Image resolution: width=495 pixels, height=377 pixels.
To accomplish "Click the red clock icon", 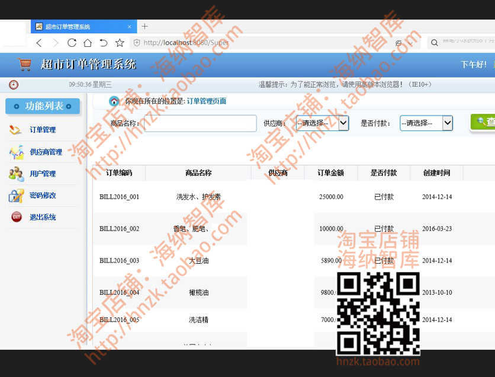I will pos(14,85).
